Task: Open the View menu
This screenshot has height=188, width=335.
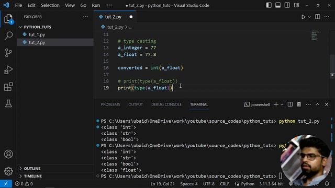Action: pos(70,5)
